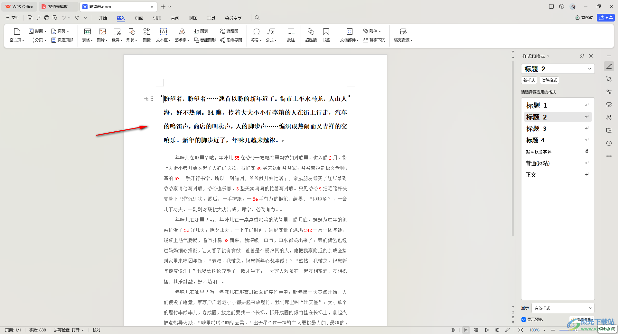Open the ribbon search magnifier
Image resolution: width=618 pixels, height=334 pixels.
pyautogui.click(x=257, y=18)
